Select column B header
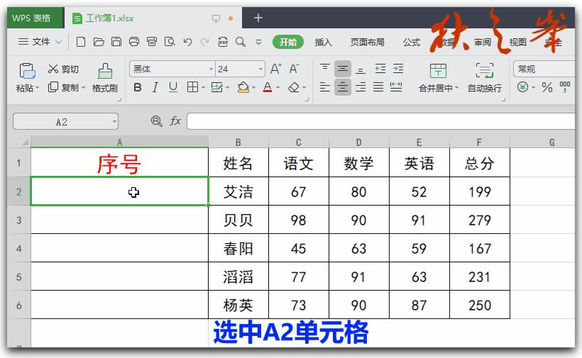 tap(238, 142)
